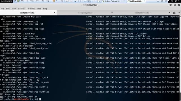The image size is (181, 101).
Task: Open the terminal Search menu
Action: tap(21, 9)
